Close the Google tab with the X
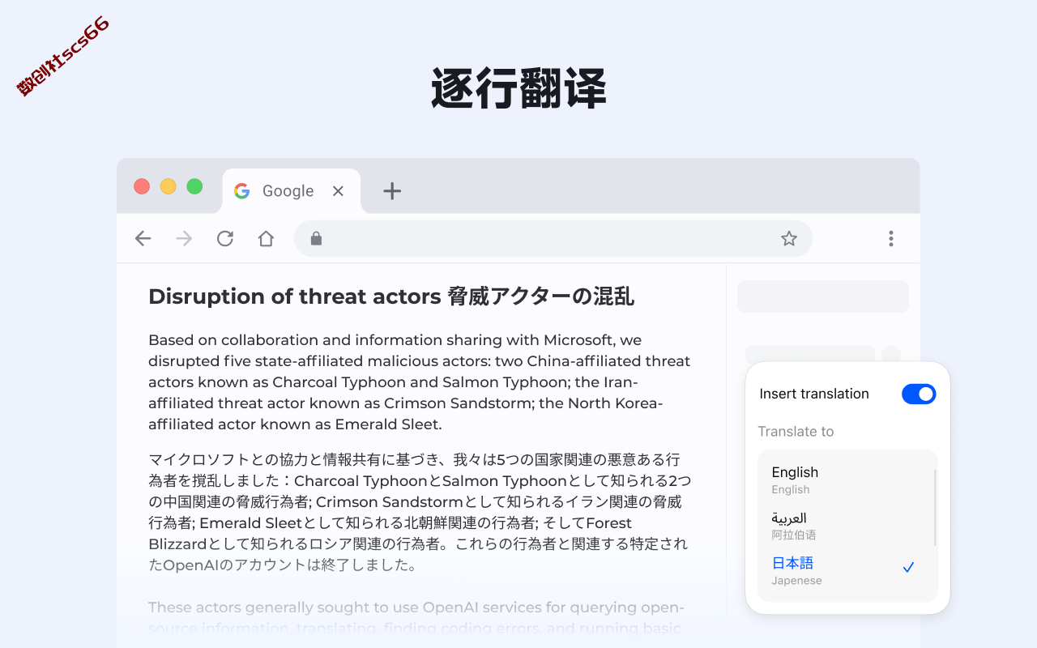 [339, 191]
